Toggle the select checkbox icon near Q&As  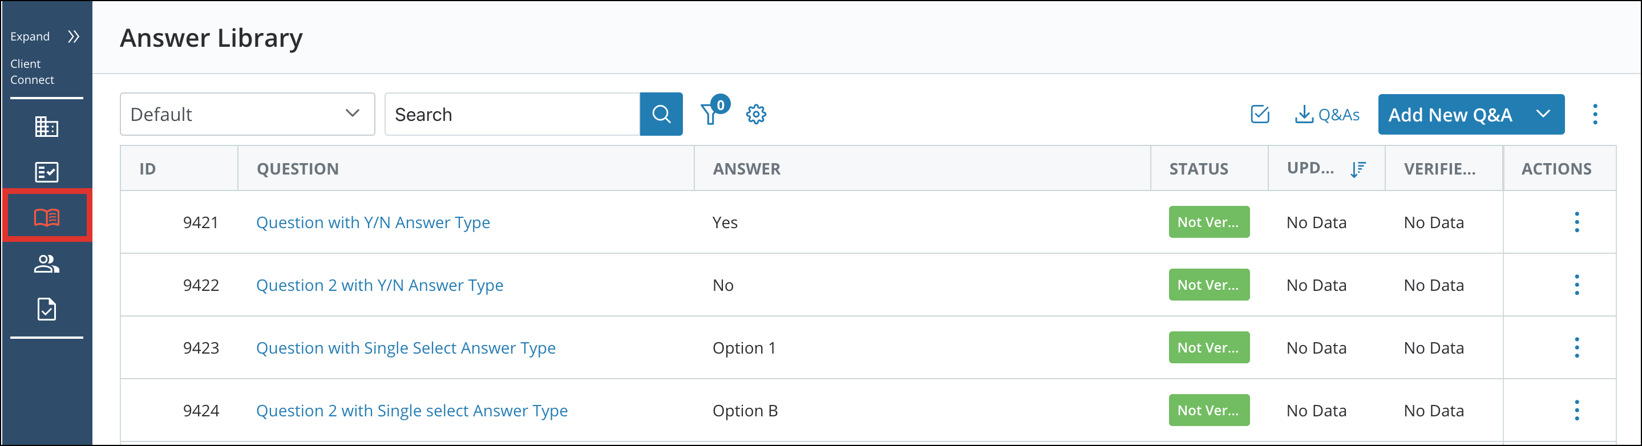1260,115
